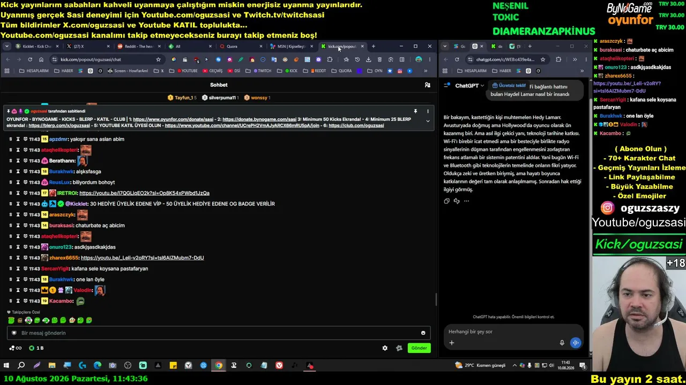Screen dimensions: 686x385
Task: Show hidden bookmarks in ChatGPT browser window
Action: [x=582, y=71]
